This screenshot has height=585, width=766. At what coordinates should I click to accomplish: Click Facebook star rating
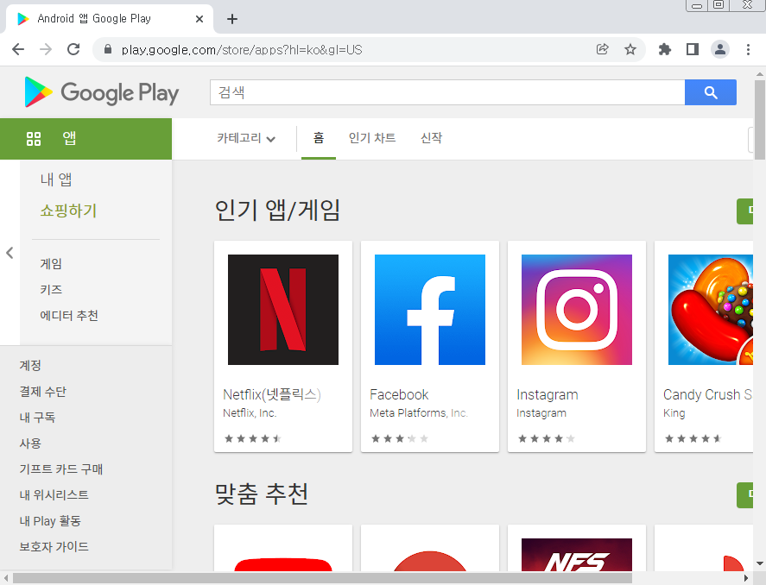click(400, 438)
